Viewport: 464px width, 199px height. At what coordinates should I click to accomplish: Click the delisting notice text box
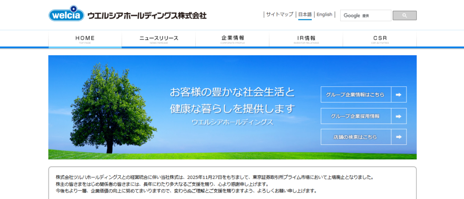click(x=232, y=183)
